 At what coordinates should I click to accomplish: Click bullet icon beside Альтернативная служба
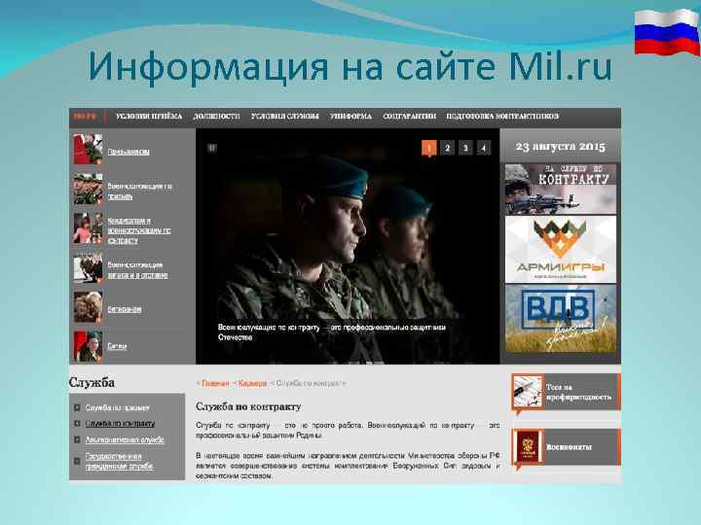pyautogui.click(x=77, y=439)
